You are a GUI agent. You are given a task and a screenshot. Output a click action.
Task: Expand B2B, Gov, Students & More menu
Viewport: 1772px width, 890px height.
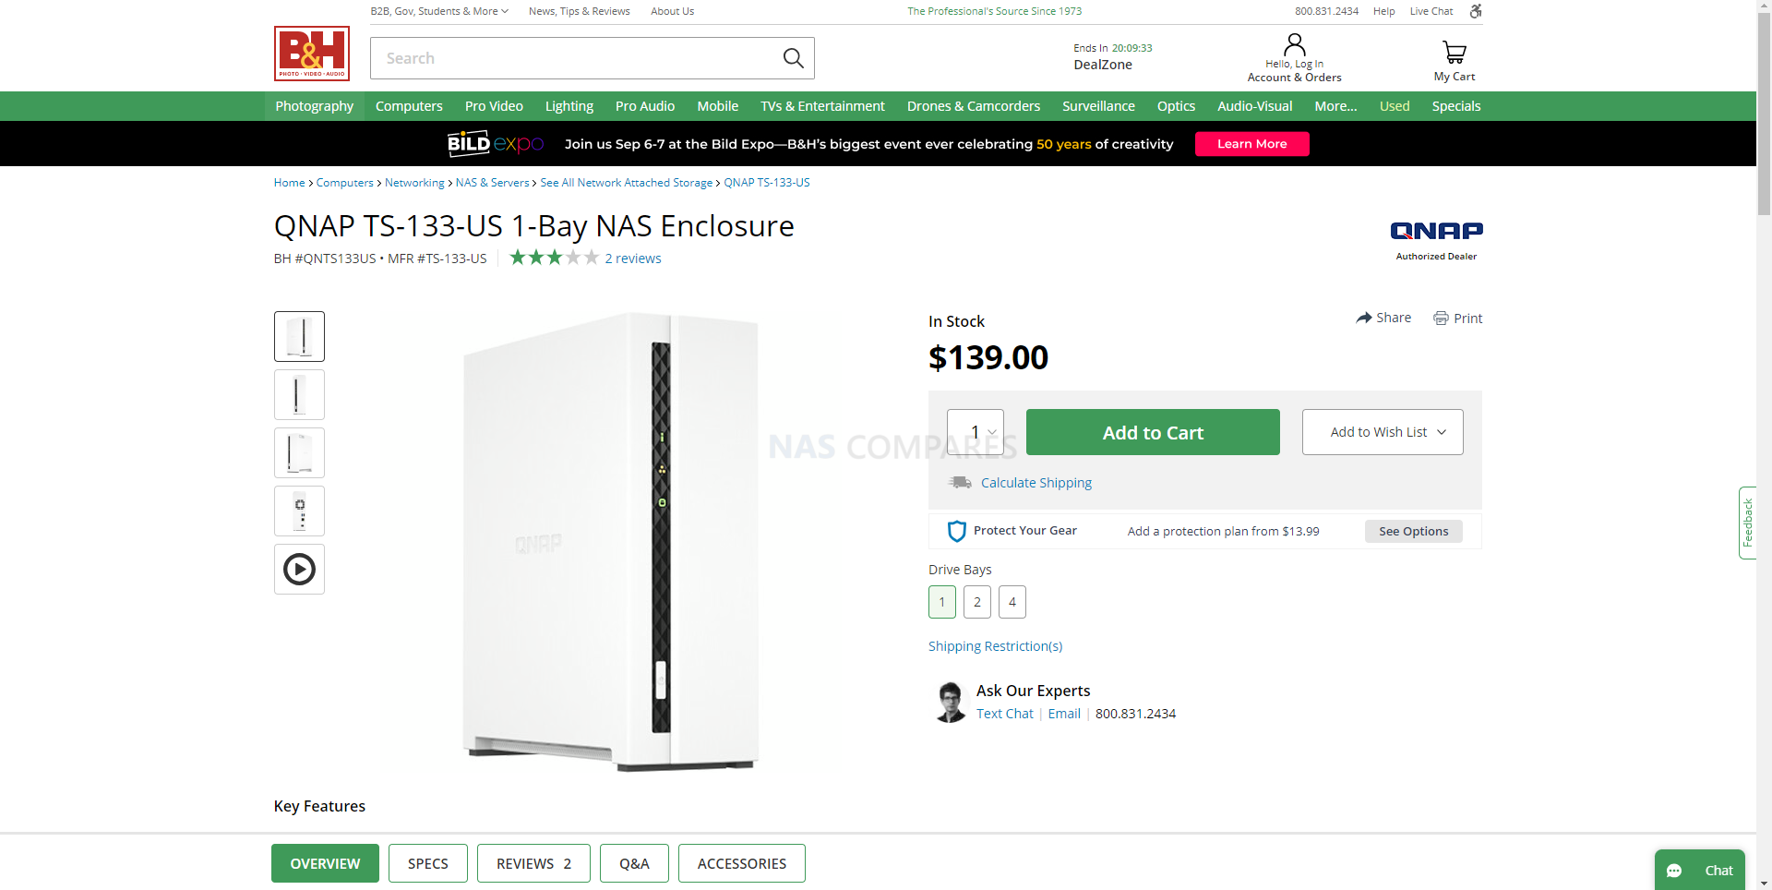pyautogui.click(x=439, y=11)
